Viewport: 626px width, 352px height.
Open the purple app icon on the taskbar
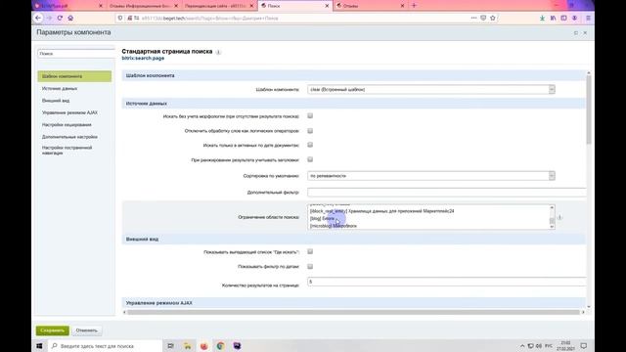[x=237, y=345]
